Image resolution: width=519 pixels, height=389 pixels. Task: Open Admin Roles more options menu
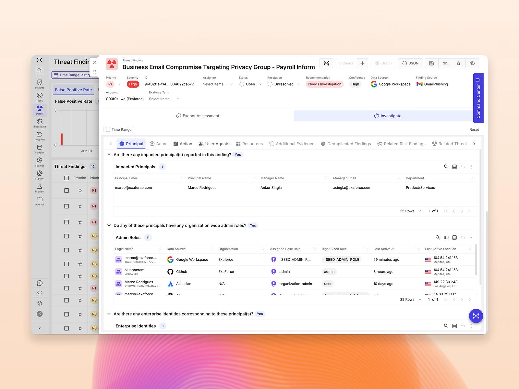471,237
